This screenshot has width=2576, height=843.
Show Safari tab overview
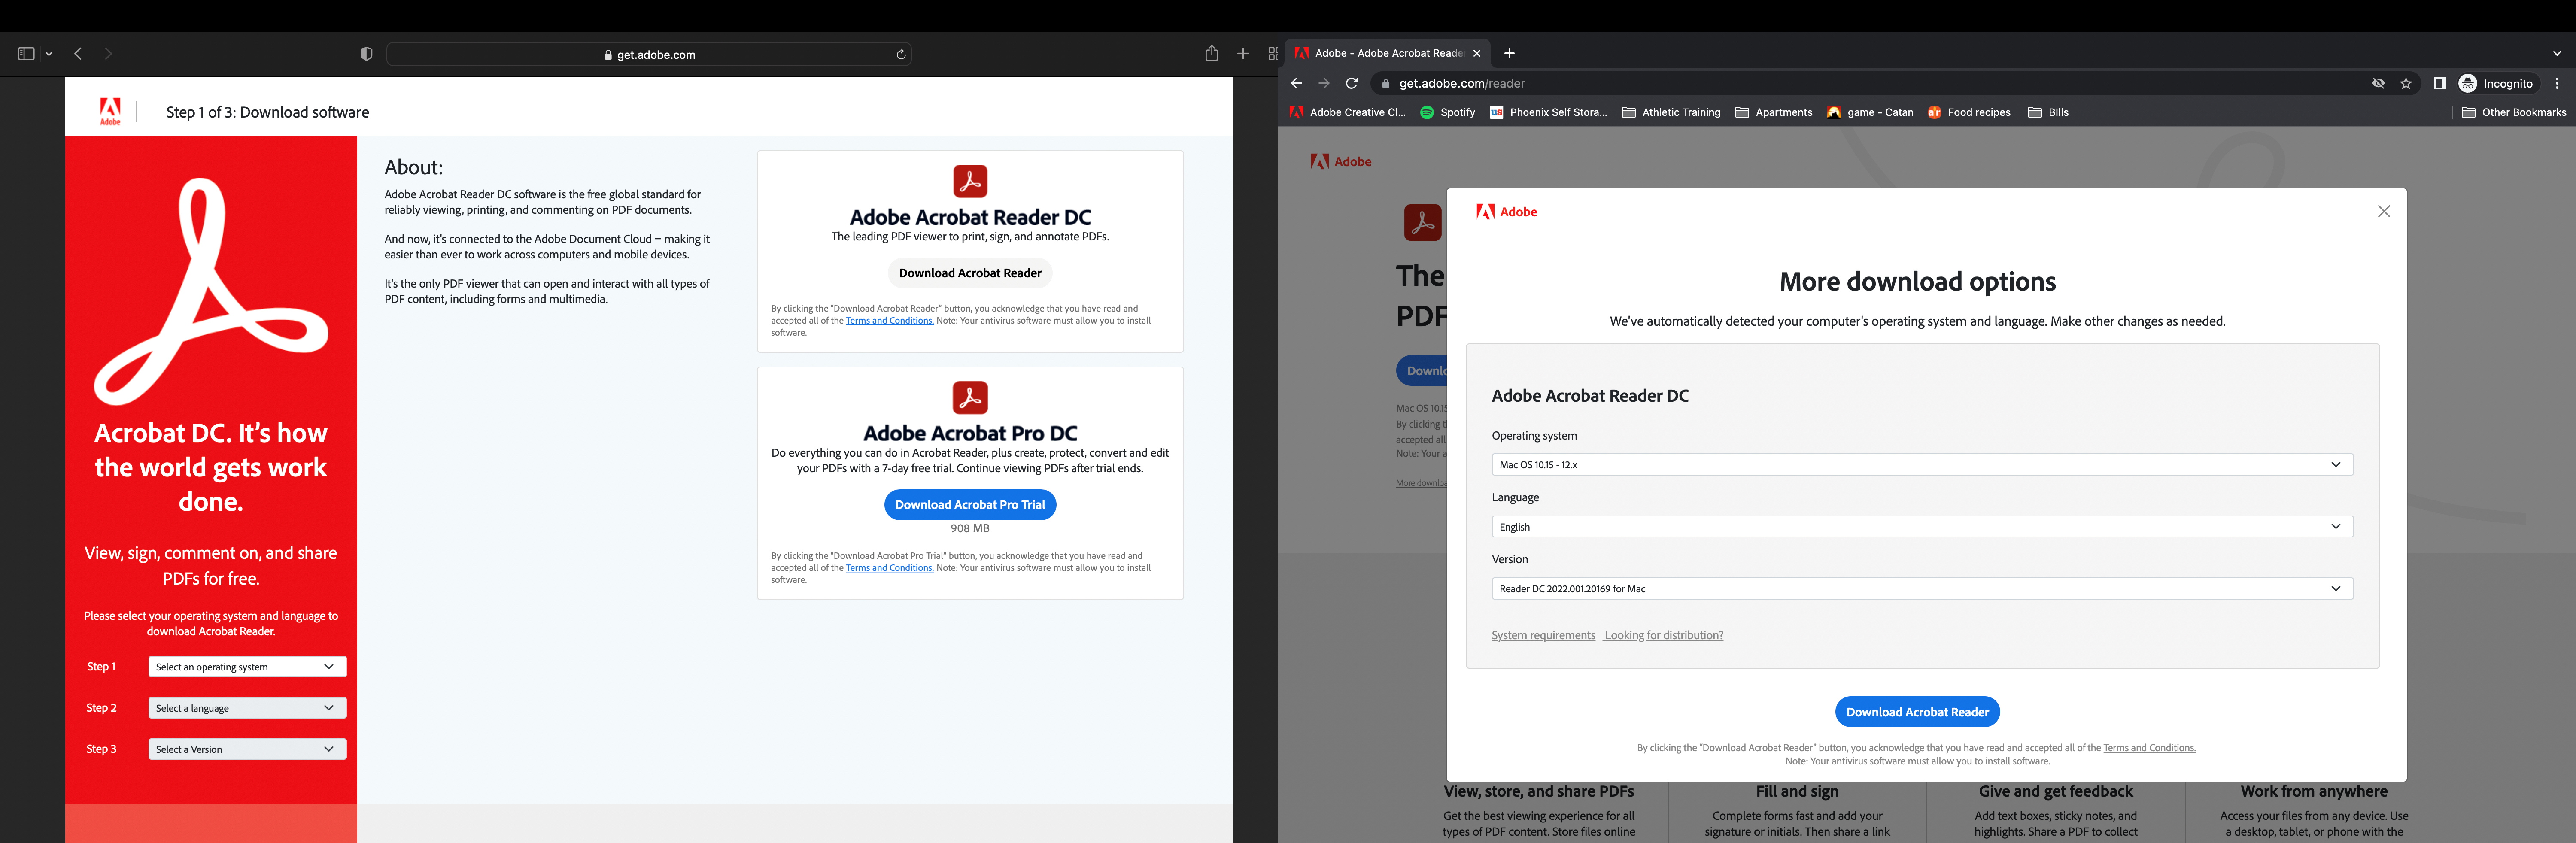click(x=1272, y=54)
